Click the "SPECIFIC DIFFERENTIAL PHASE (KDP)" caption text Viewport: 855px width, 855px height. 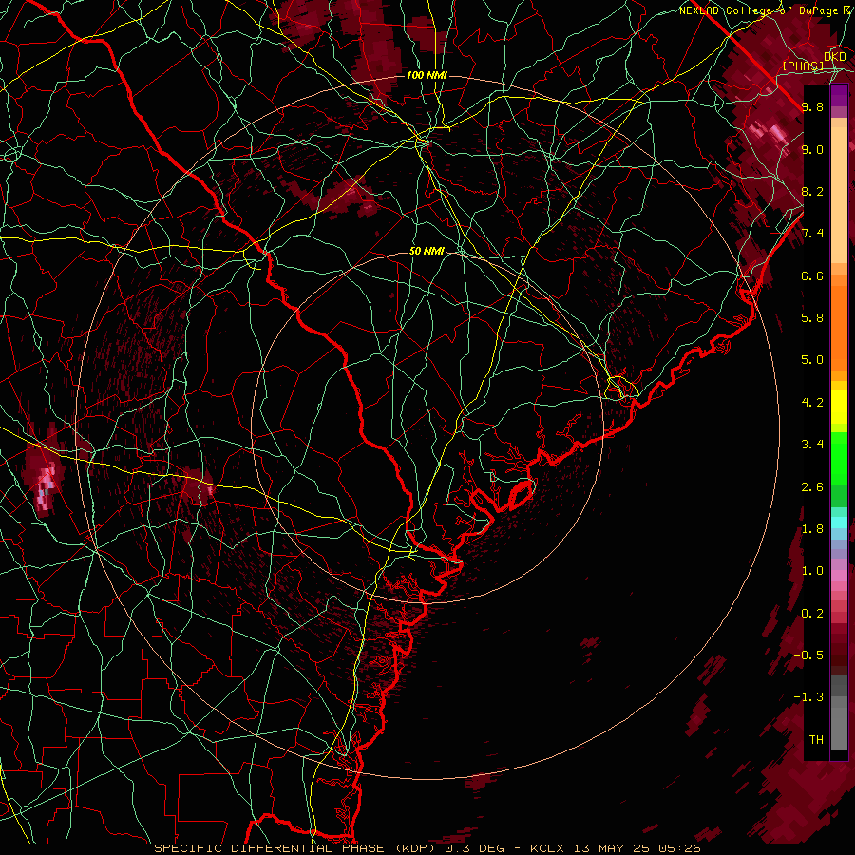tap(296, 848)
